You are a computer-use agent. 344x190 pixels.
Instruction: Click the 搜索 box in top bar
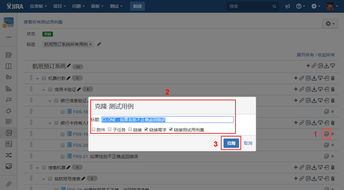(x=252, y=7)
